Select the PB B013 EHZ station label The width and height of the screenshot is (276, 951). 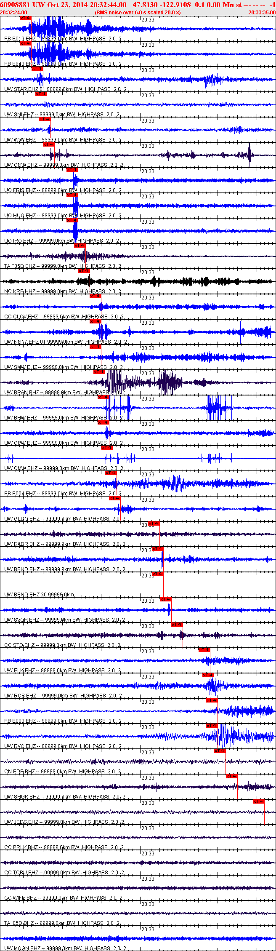pos(63,39)
